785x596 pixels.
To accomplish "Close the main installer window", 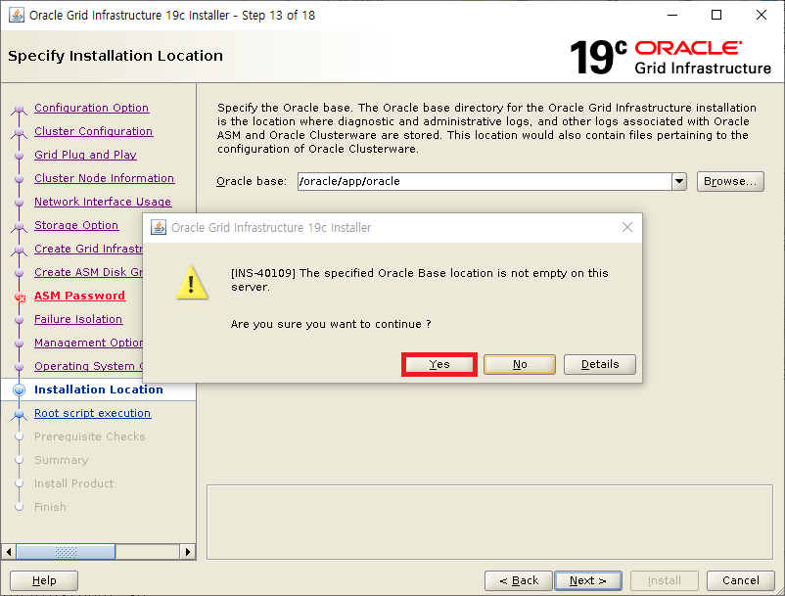I will [761, 15].
